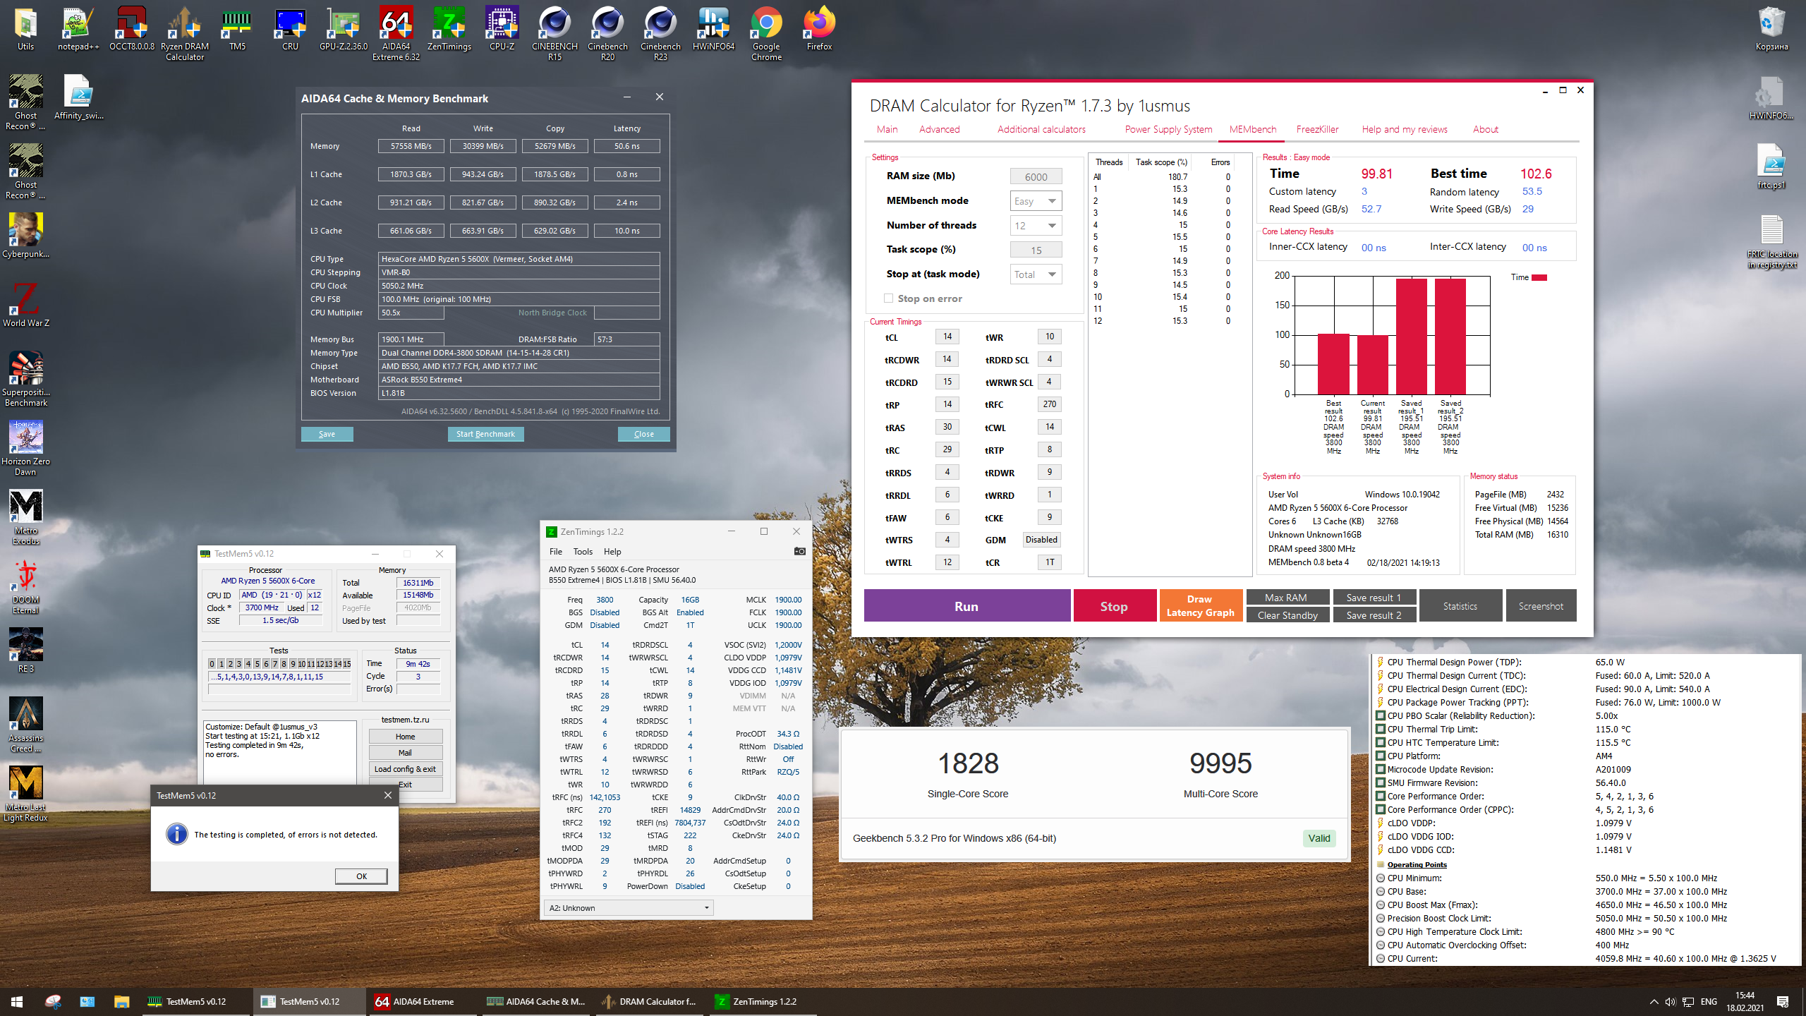Enable the Stop on error checkbox
This screenshot has height=1016, width=1806.
(889, 298)
